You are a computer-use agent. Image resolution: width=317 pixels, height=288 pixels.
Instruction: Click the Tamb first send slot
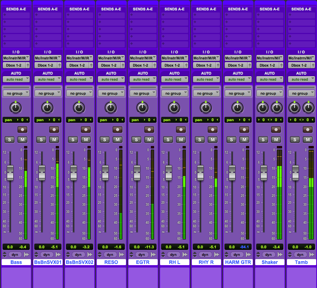pos(301,15)
